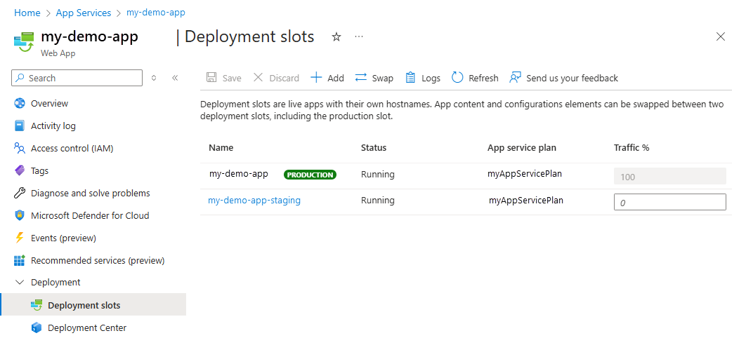Open Diagnose and solve problems

(x=90, y=193)
